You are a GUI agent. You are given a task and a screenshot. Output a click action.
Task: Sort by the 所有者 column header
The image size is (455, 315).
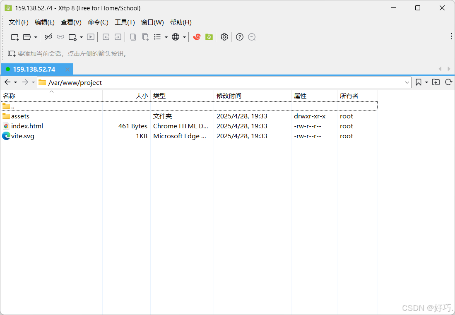(358, 96)
